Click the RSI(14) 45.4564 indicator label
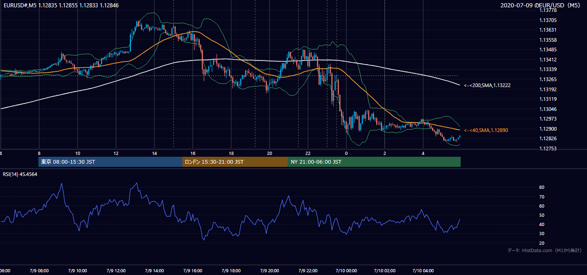Image resolution: width=587 pixels, height=275 pixels. (x=20, y=174)
